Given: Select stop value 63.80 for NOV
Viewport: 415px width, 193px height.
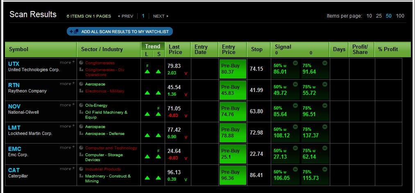Looking at the screenshot, I should tap(256, 111).
